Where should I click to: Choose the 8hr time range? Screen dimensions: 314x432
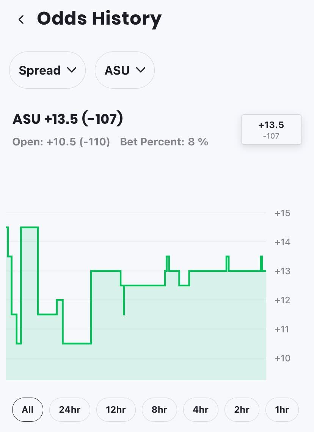pyautogui.click(x=159, y=410)
